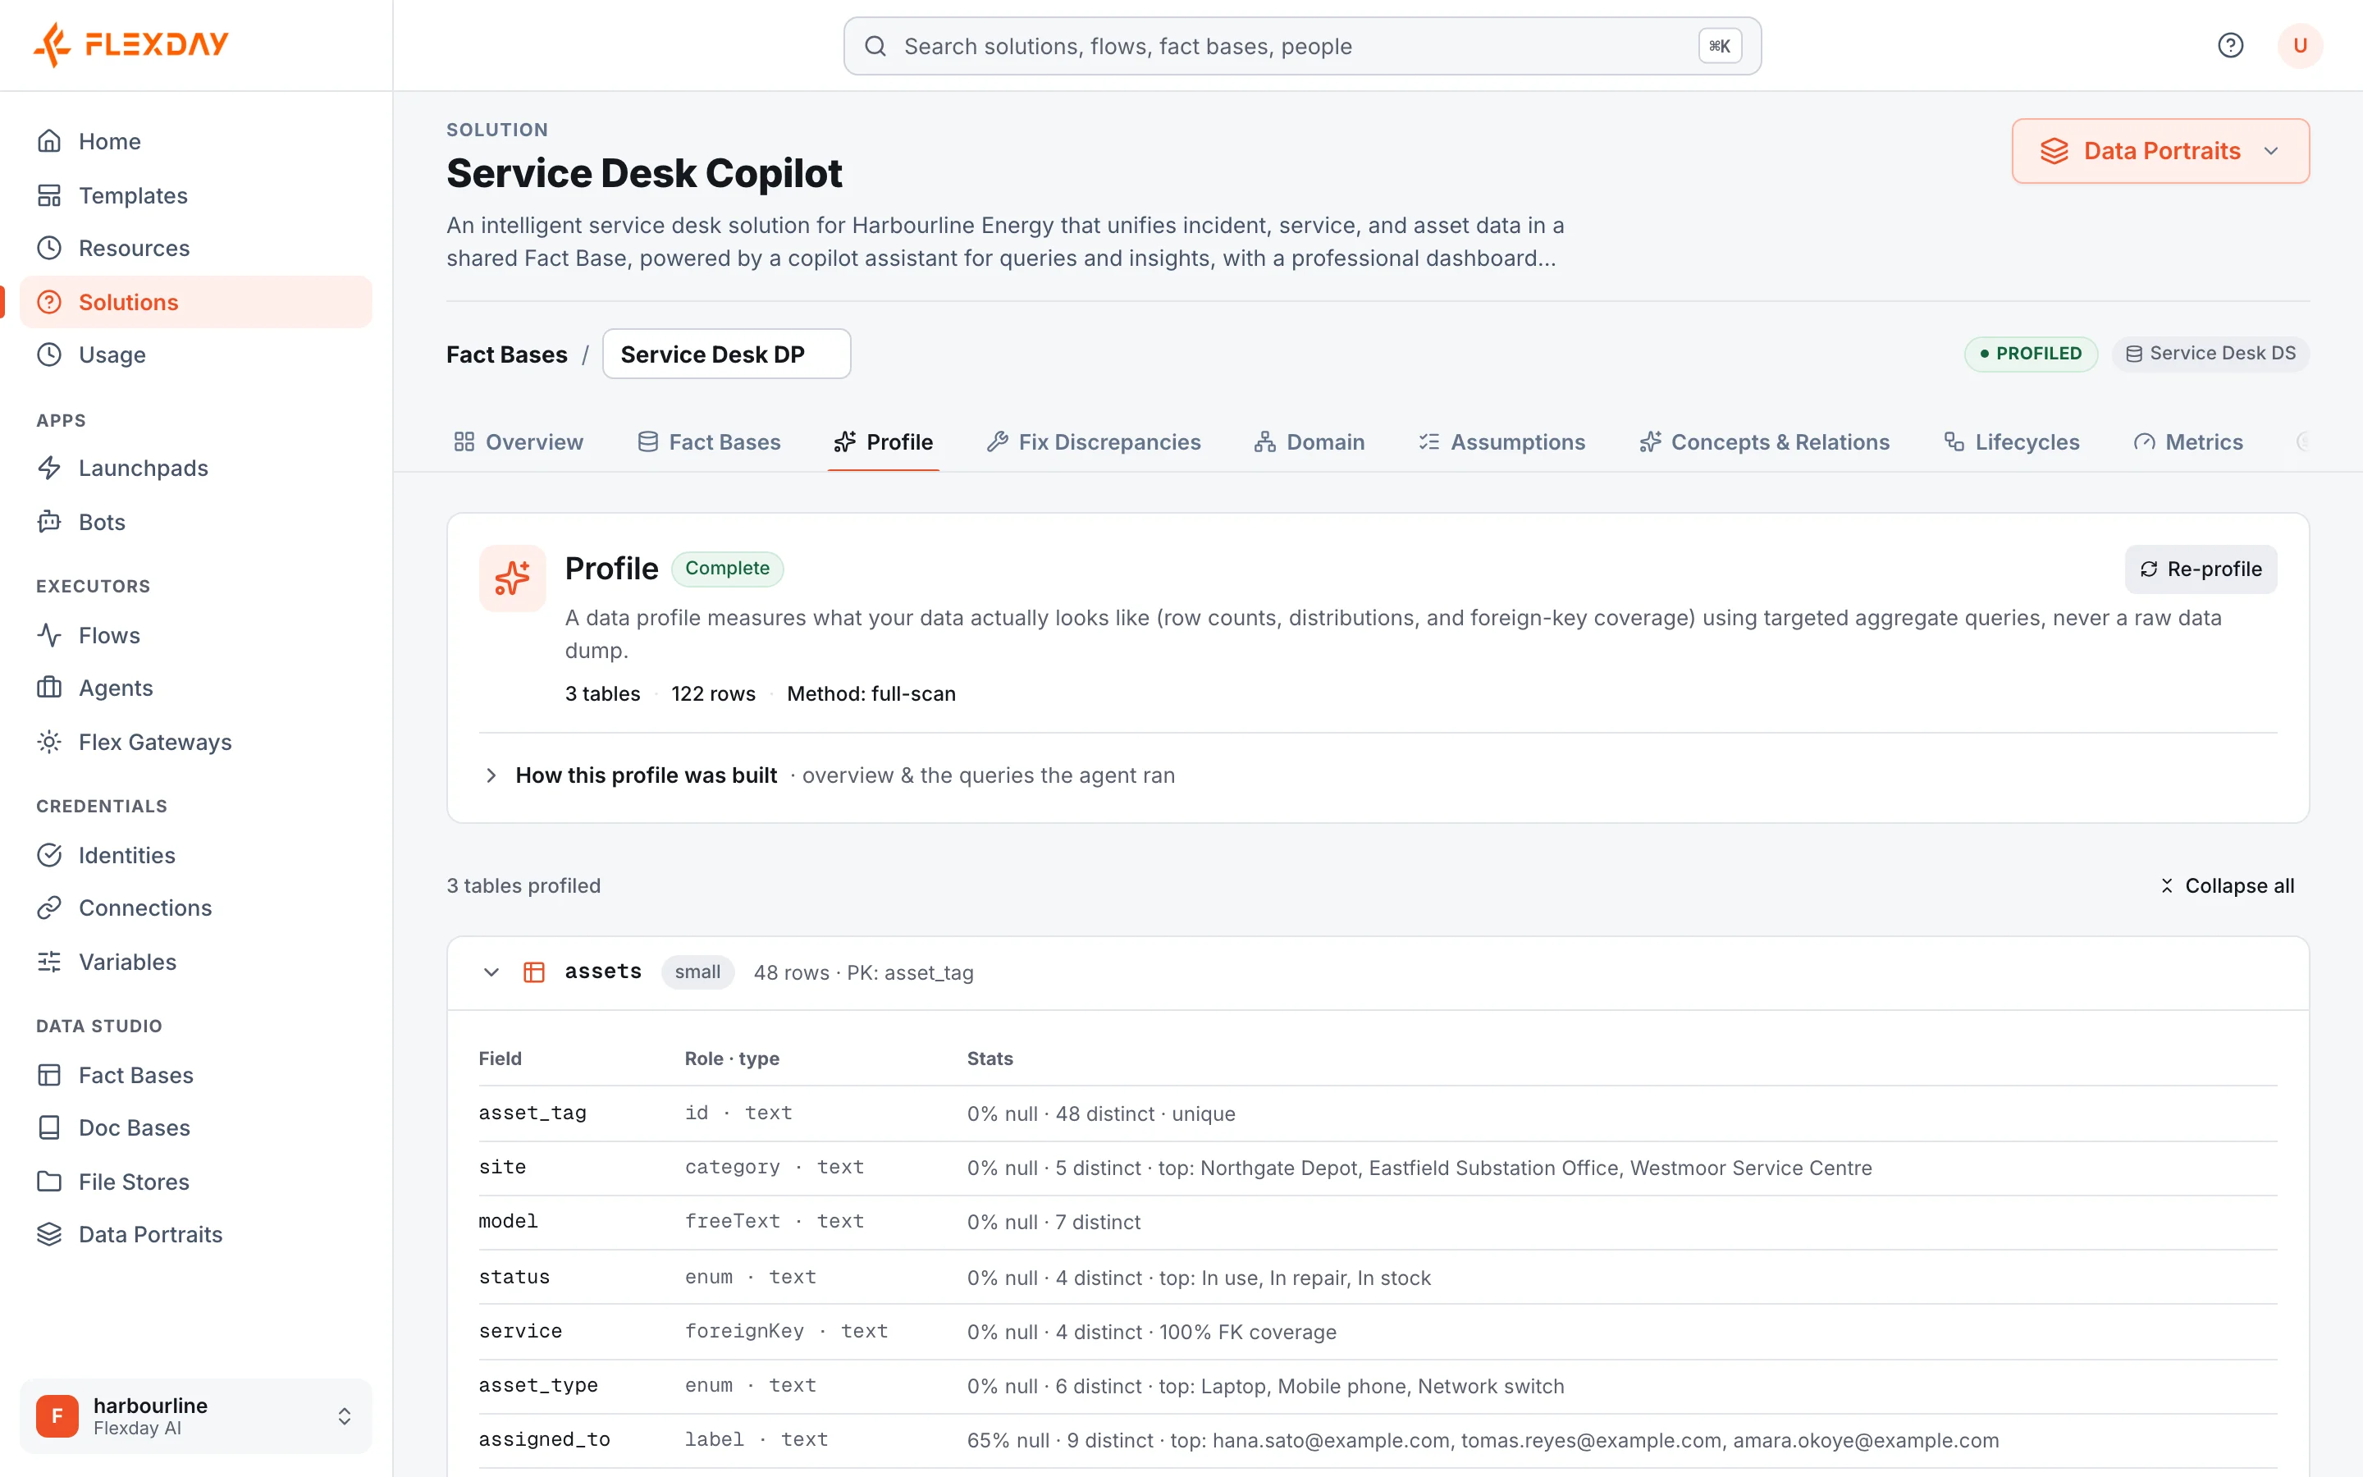Click Collapse all tables
This screenshot has height=1477, width=2363.
[2226, 885]
